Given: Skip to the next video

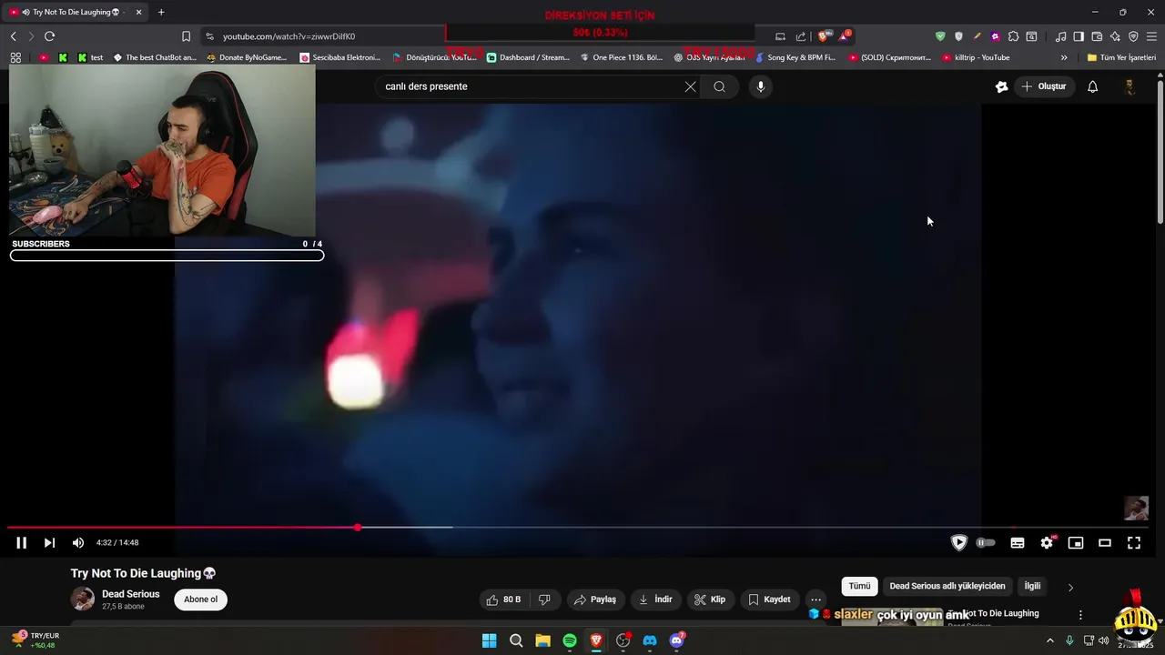Looking at the screenshot, I should click(49, 543).
